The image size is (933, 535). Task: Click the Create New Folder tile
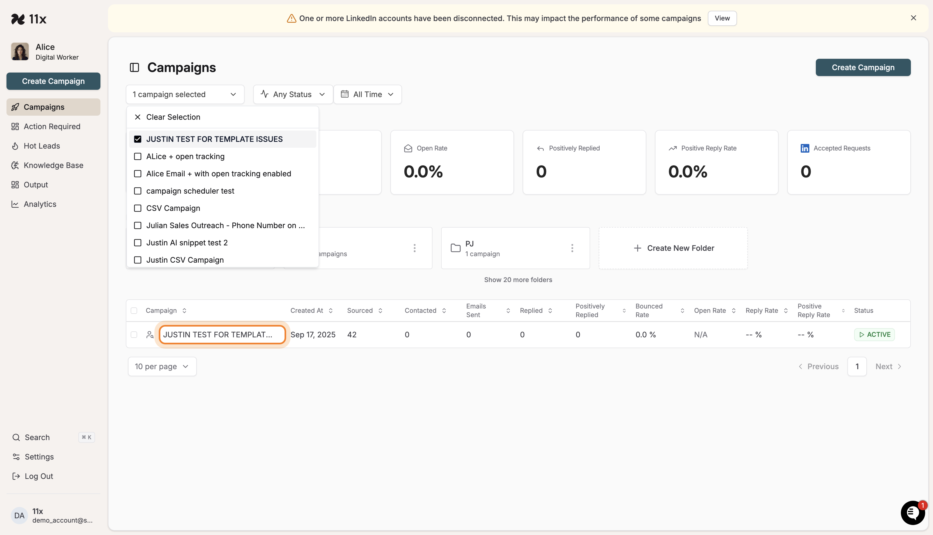(x=673, y=248)
